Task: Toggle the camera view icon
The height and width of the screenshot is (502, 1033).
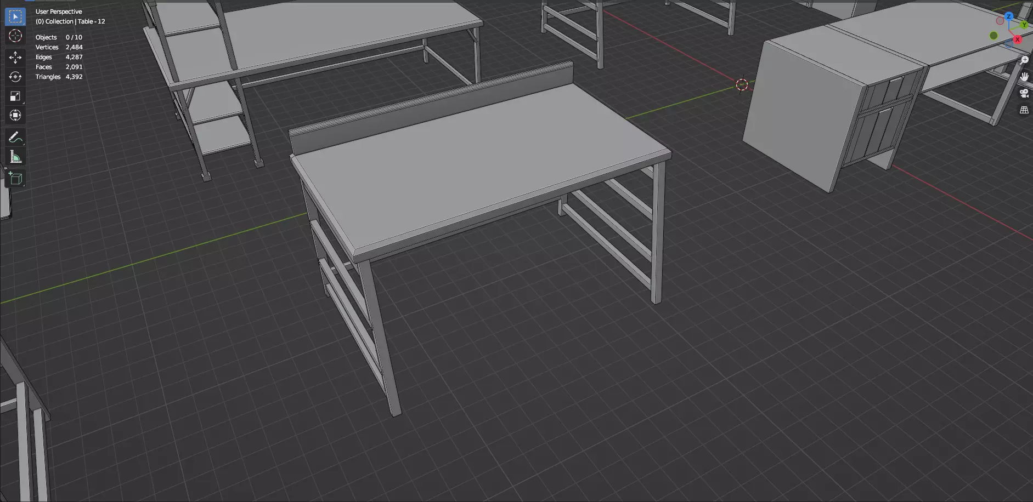Action: pos(1024,94)
